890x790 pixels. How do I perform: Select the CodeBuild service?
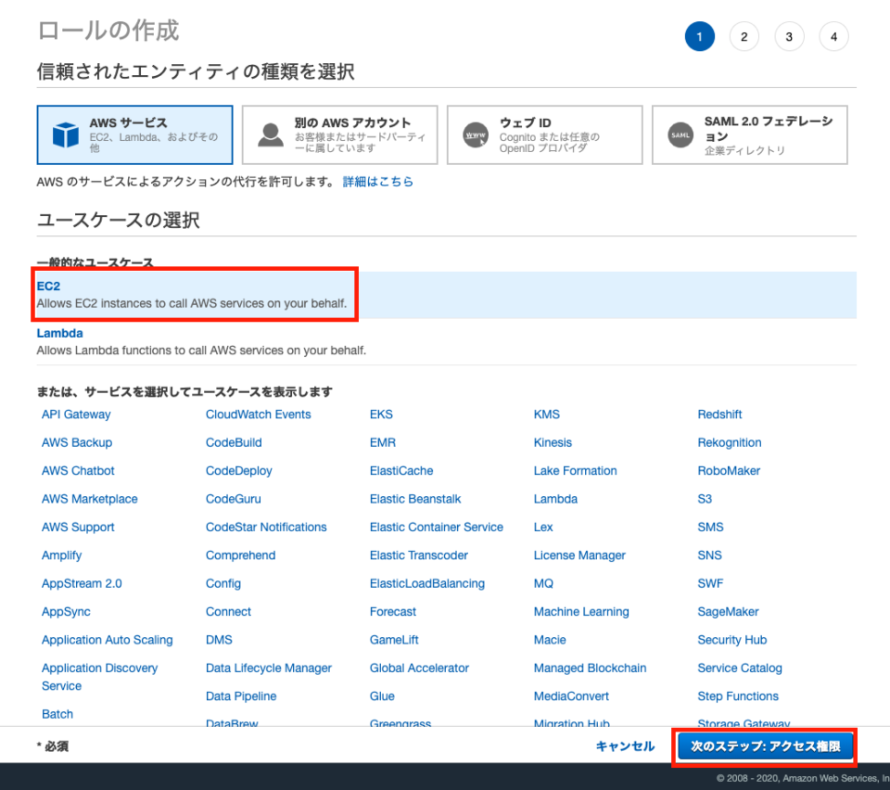click(234, 442)
